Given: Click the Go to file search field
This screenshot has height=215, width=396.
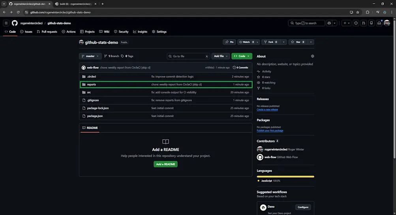Looking at the screenshot, I should (188, 56).
